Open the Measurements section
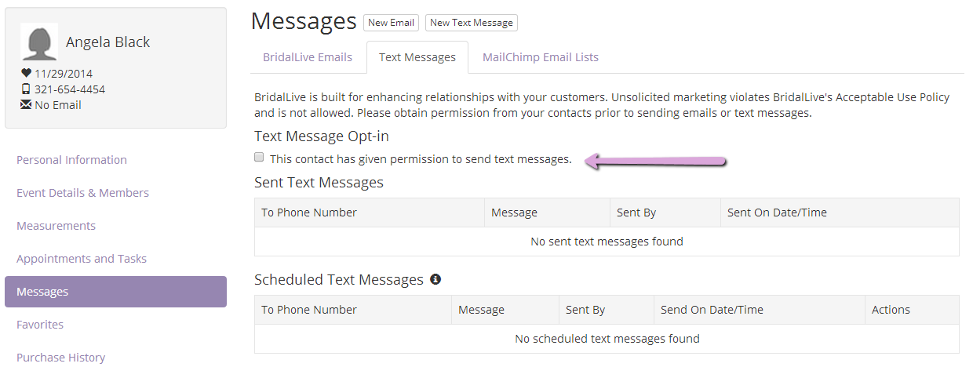The width and height of the screenshot is (973, 367). [56, 226]
